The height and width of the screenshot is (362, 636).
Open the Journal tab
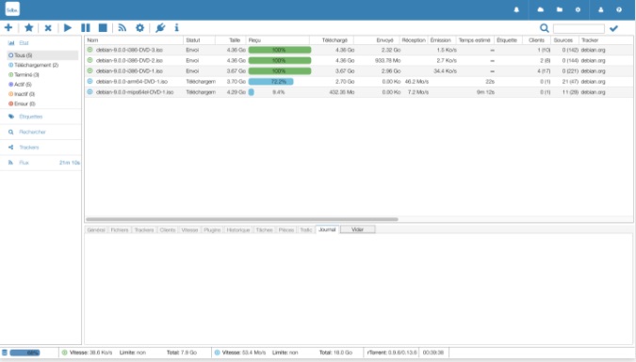click(x=327, y=229)
